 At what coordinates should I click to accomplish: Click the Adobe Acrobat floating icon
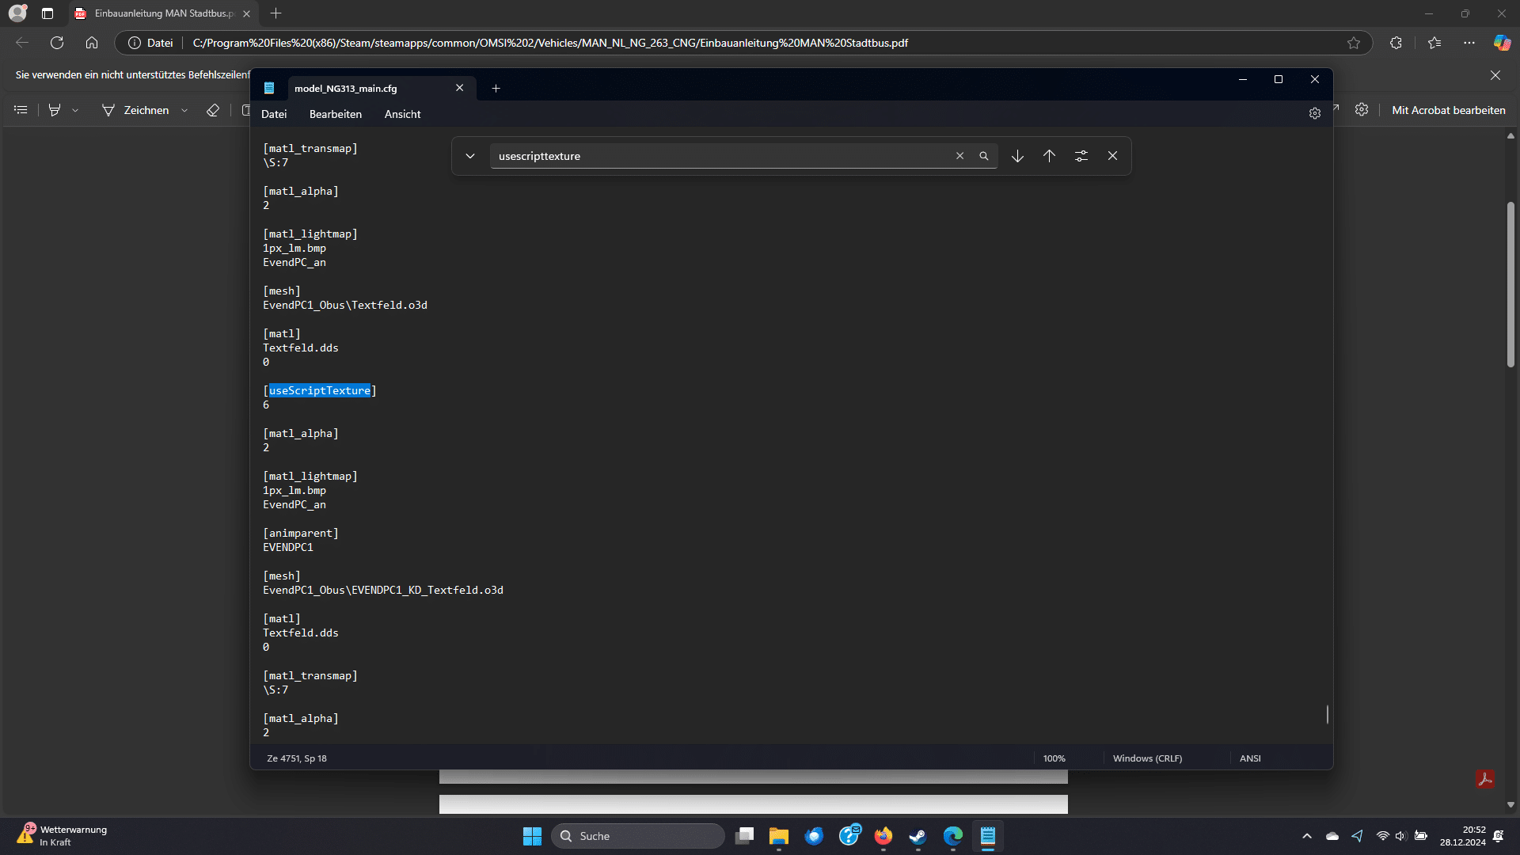1485,779
